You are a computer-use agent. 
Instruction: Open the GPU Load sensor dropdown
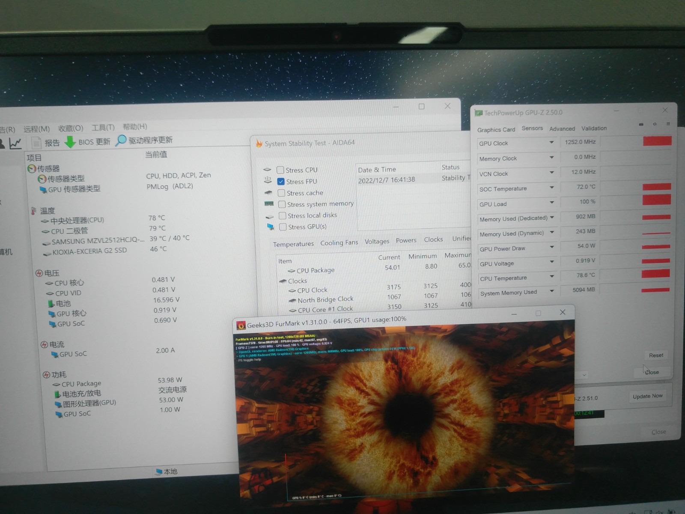tap(552, 203)
